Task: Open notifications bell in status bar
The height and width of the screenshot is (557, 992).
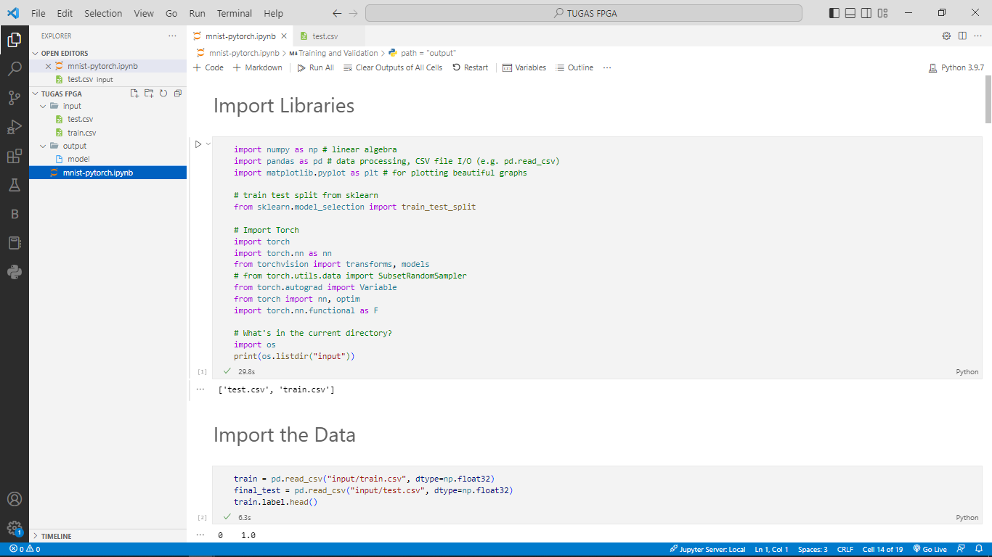Action: tap(978, 549)
